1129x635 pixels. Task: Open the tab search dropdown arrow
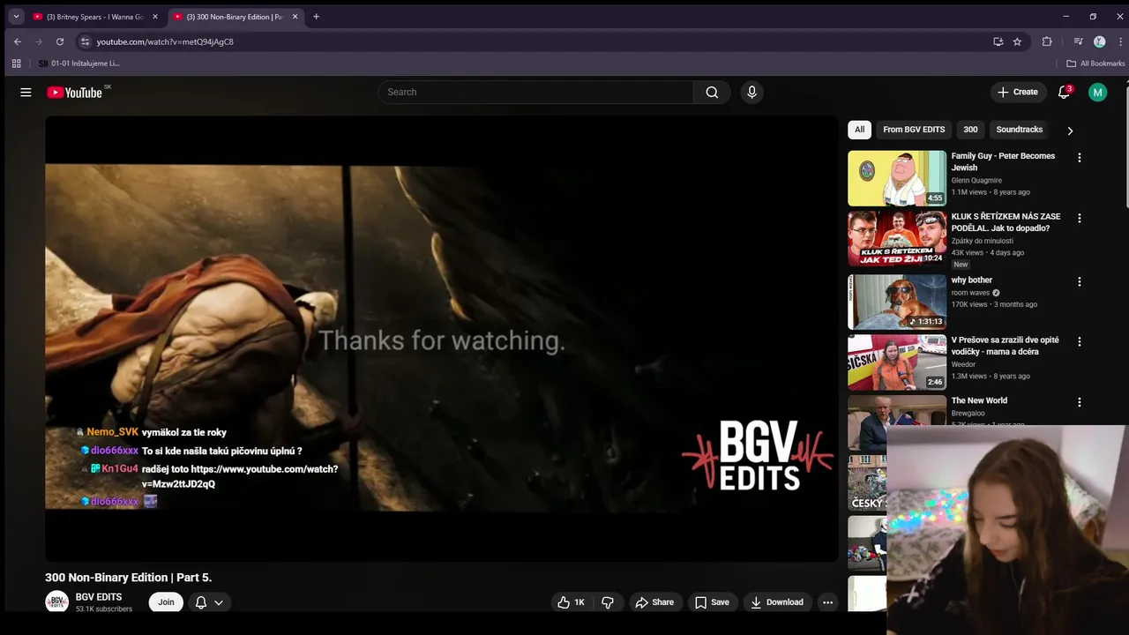(16, 17)
